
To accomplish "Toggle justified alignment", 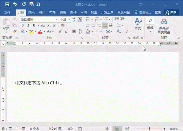I will tap(105, 25).
